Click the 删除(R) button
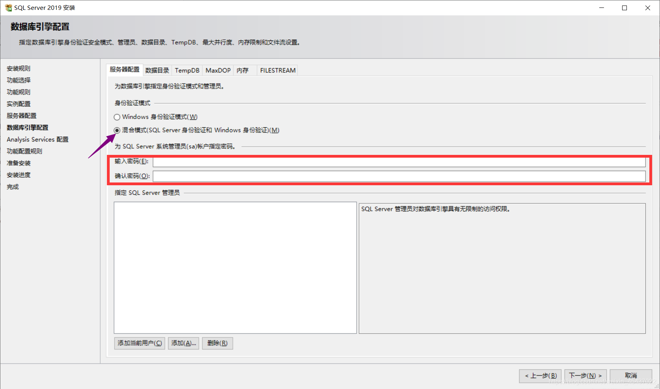 (x=217, y=343)
